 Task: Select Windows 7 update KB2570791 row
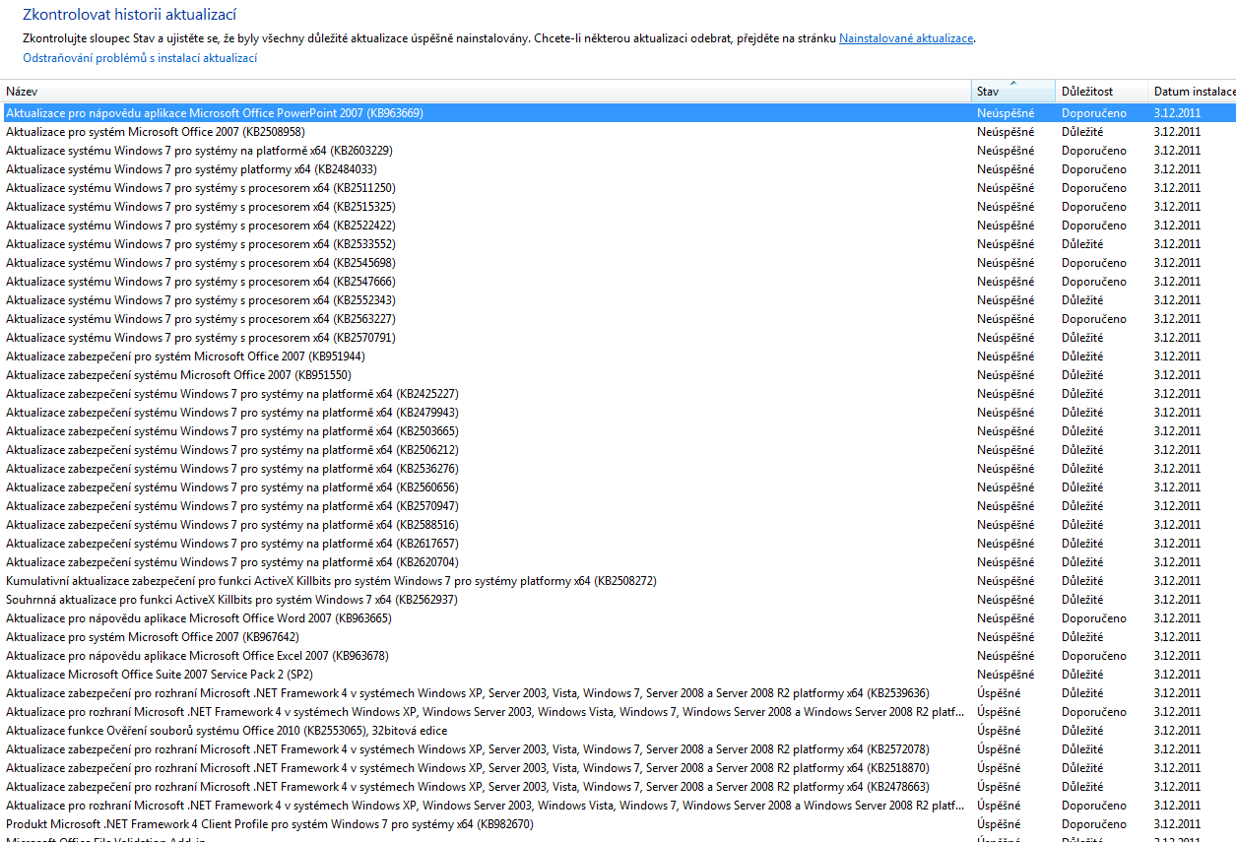(618, 338)
